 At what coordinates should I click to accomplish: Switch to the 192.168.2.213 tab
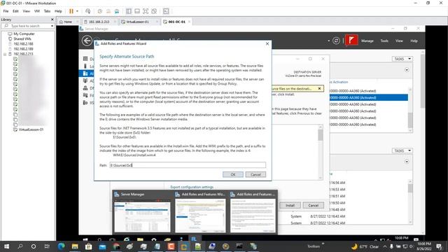99,22
